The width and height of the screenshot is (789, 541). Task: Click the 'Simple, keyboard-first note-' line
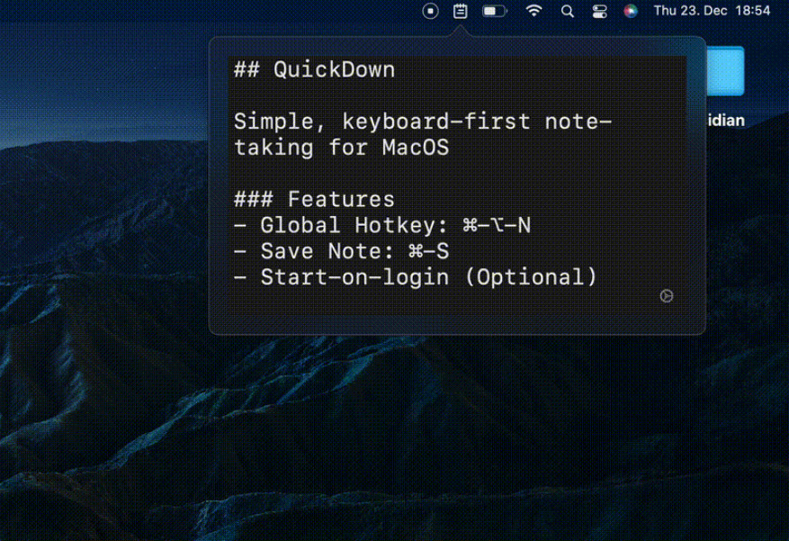pos(423,122)
